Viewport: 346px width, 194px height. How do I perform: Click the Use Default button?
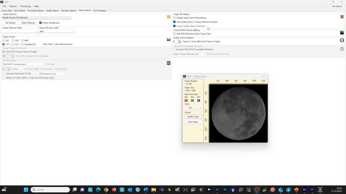pyautogui.click(x=10, y=23)
